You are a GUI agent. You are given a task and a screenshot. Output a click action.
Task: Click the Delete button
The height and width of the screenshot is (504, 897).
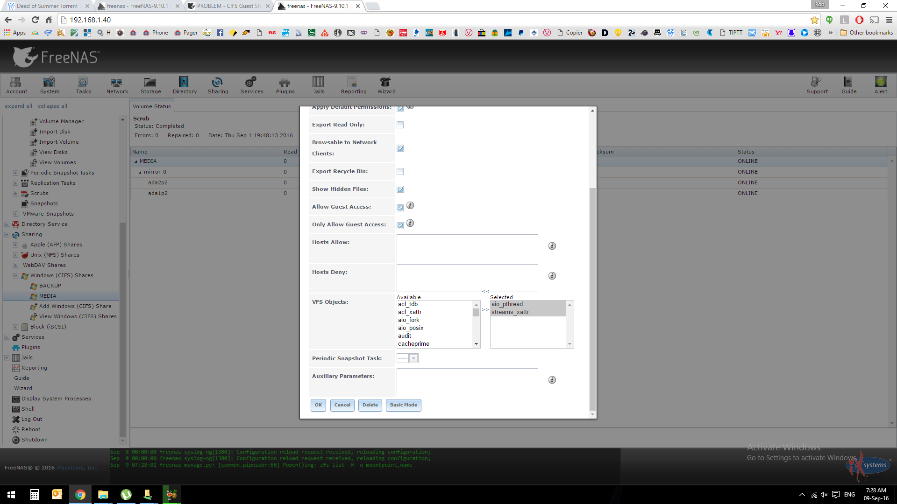(370, 405)
